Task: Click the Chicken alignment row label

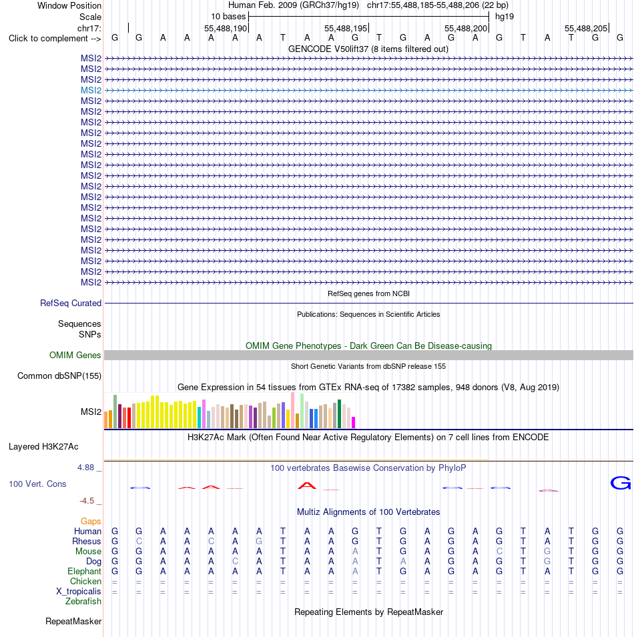Action: tap(85, 582)
